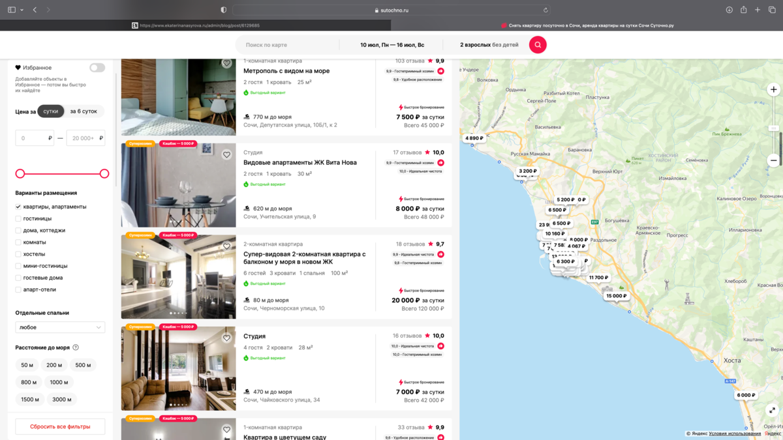Select 800 м distance to sea
783x440 pixels.
pyautogui.click(x=29, y=382)
